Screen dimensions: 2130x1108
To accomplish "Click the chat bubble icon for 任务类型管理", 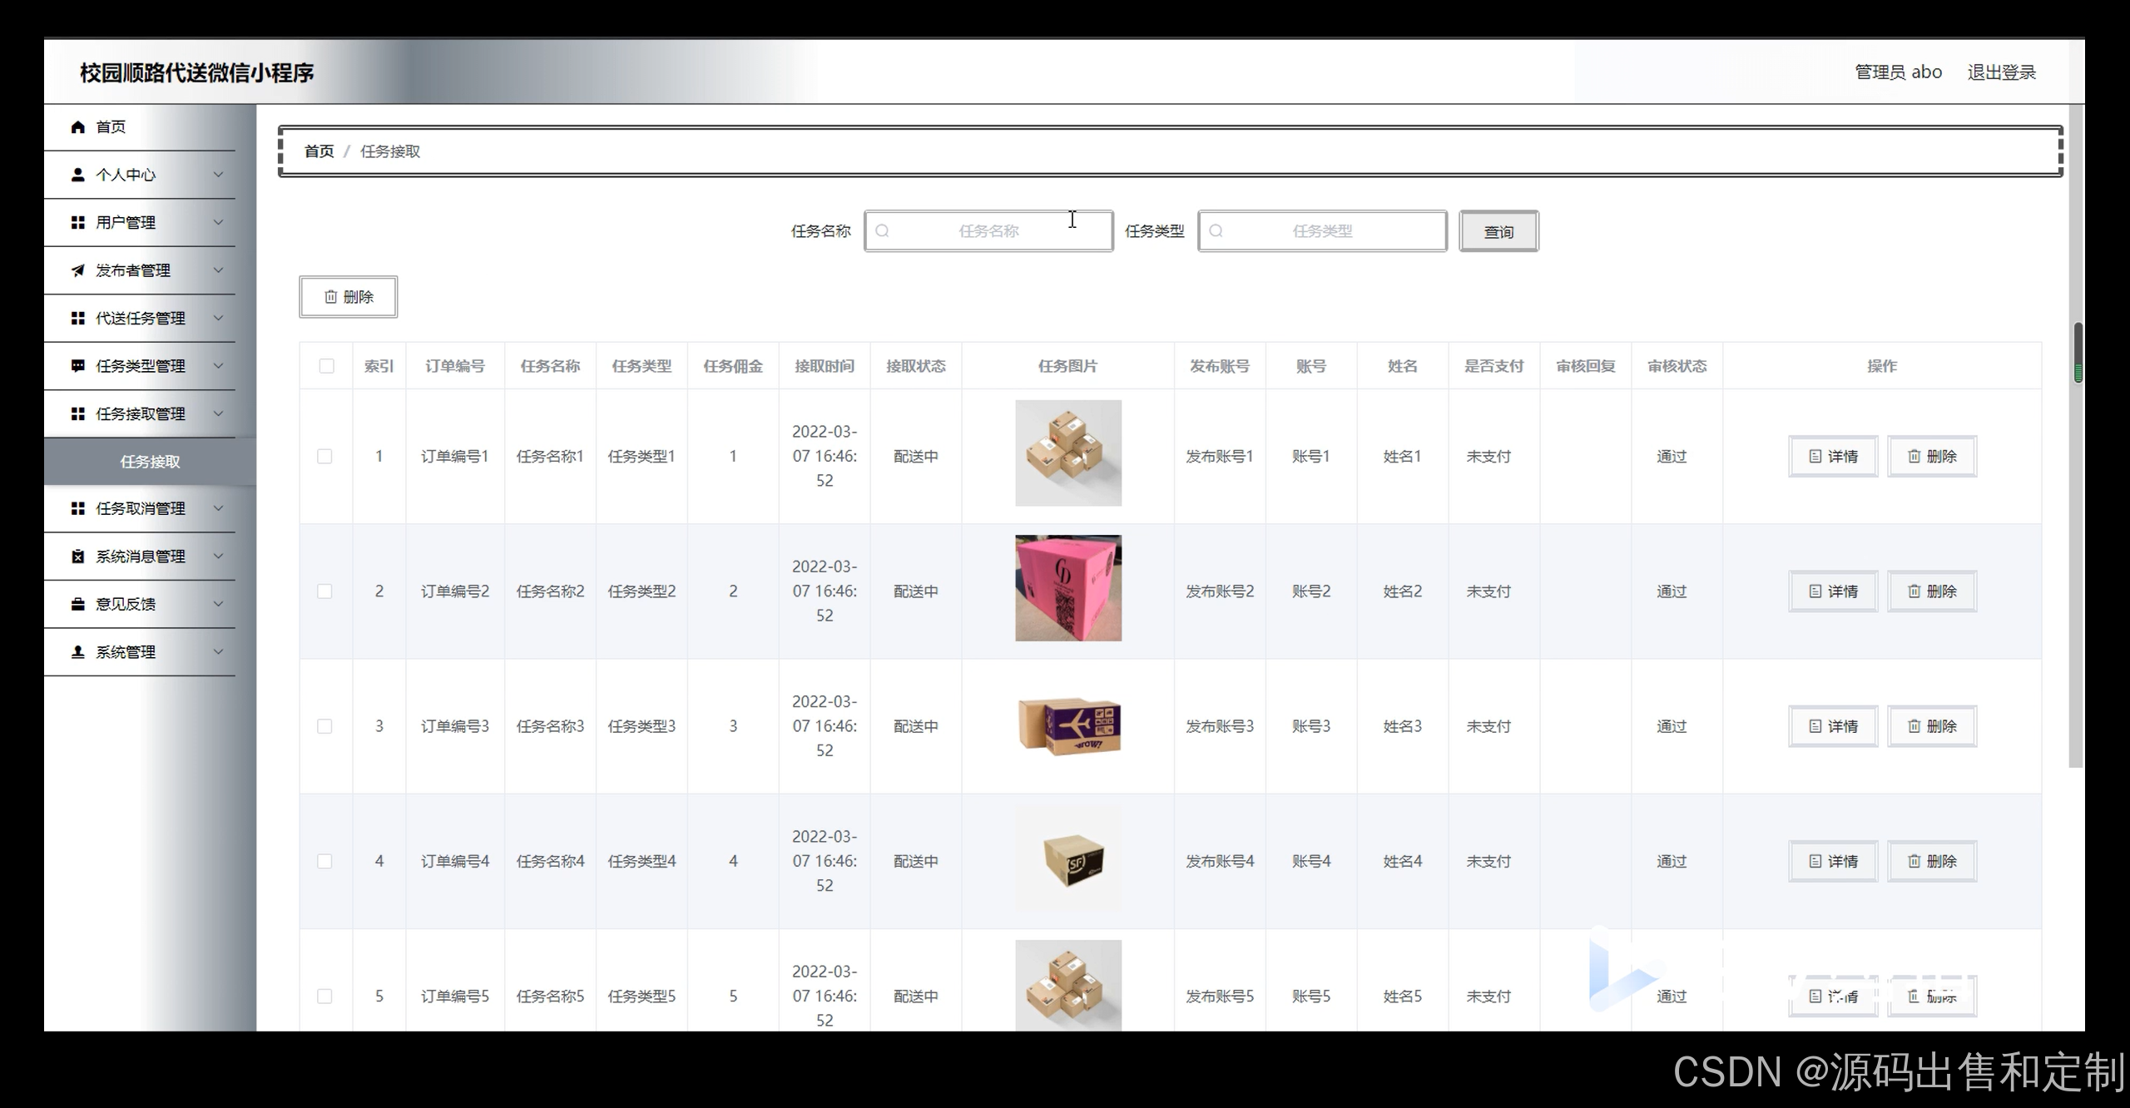I will tap(78, 366).
